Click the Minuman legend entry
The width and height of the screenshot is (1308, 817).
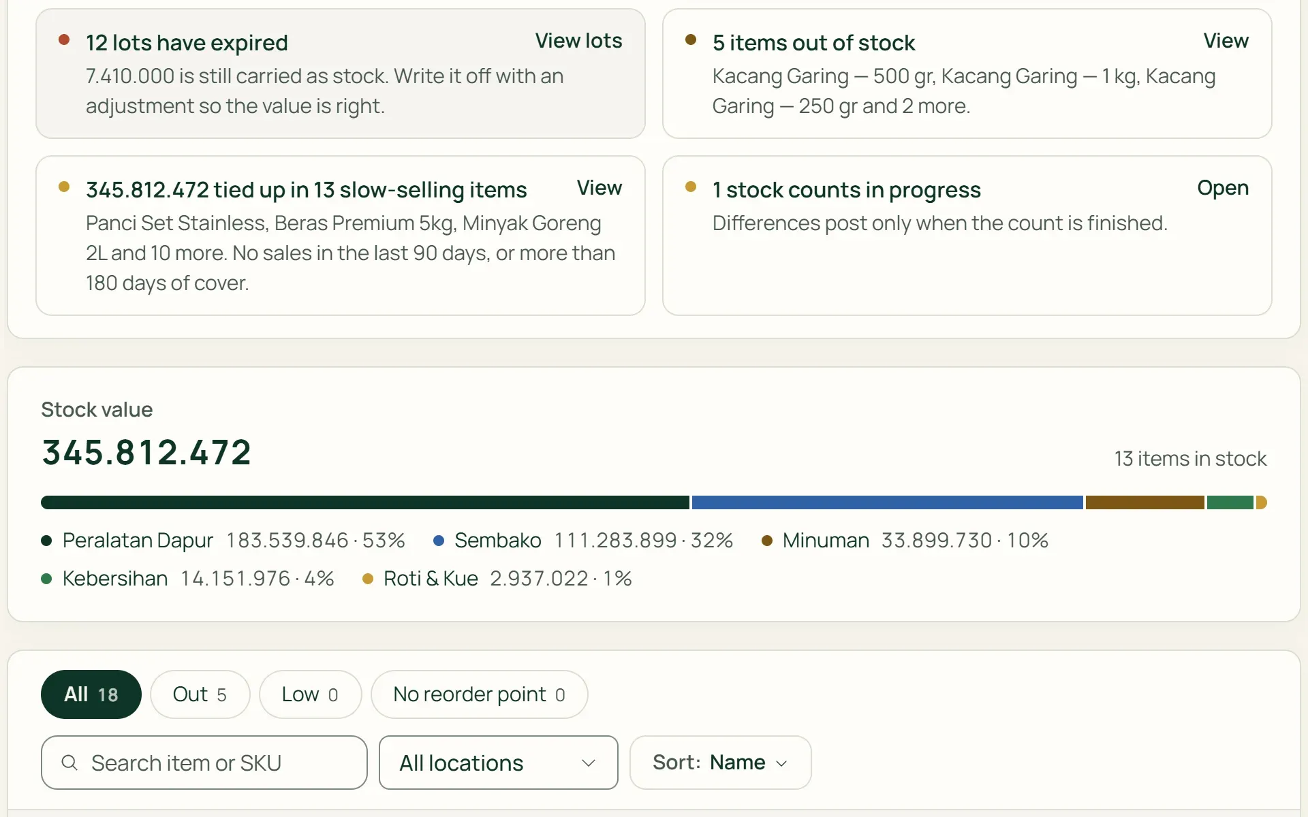click(x=905, y=541)
